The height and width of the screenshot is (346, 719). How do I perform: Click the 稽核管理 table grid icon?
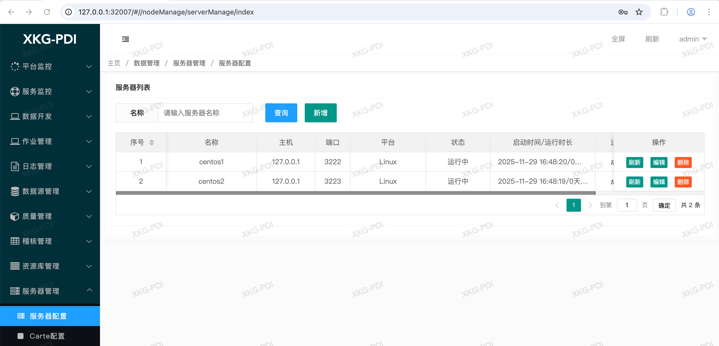coord(15,241)
